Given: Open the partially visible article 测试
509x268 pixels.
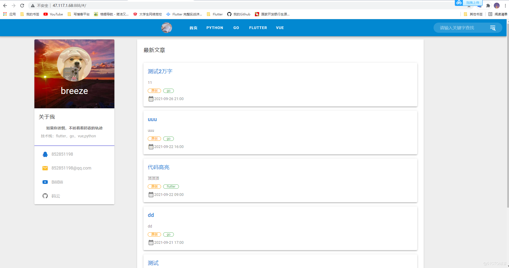Looking at the screenshot, I should pos(153,263).
